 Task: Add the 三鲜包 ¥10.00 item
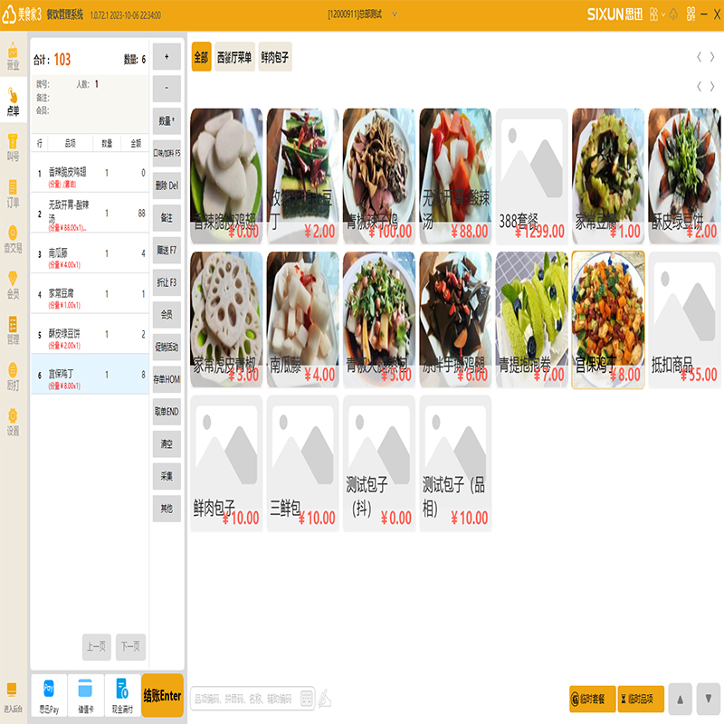303,463
